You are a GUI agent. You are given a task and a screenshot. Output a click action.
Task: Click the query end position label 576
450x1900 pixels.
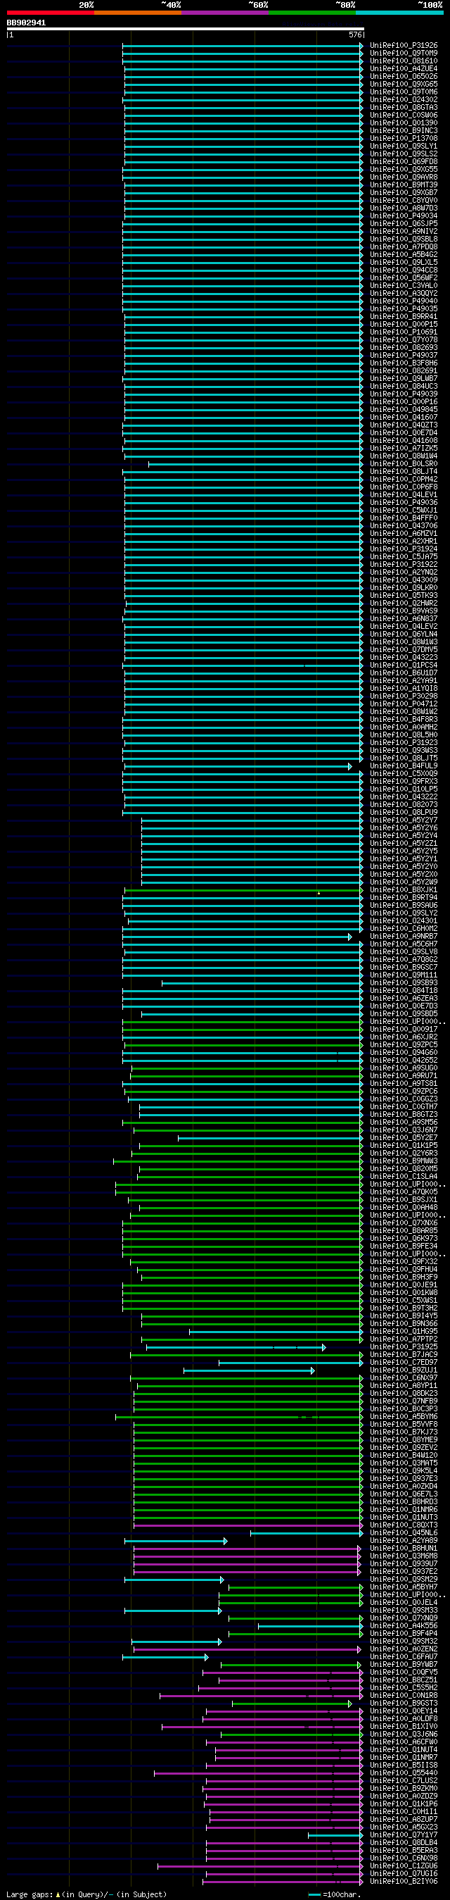pyautogui.click(x=356, y=35)
